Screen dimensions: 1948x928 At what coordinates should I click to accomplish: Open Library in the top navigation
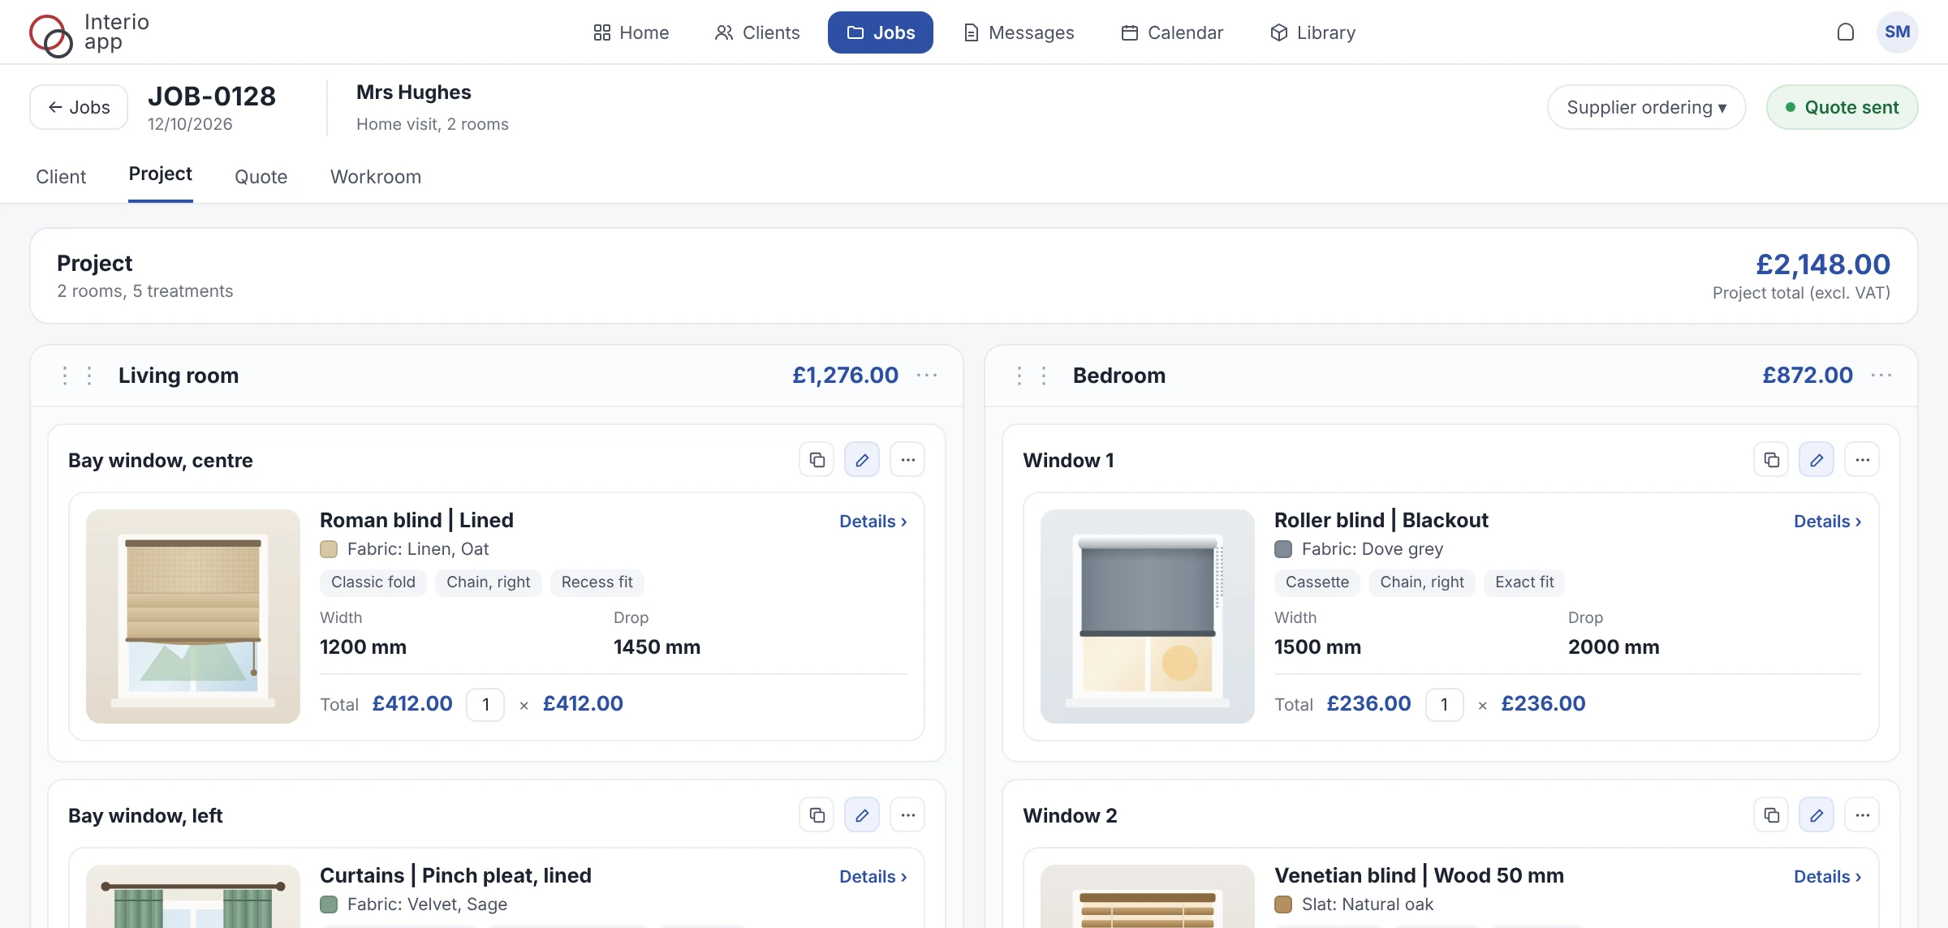point(1312,32)
